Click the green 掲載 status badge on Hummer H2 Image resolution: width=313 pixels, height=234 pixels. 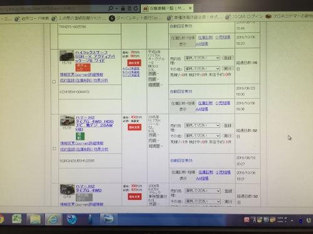coord(80,136)
